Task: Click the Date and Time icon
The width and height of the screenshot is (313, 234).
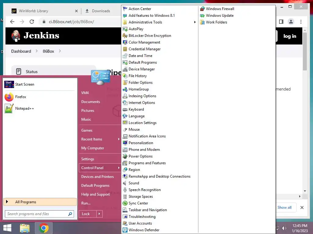Action: [x=125, y=56]
